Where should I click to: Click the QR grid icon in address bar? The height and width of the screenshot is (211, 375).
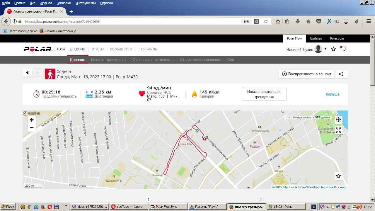coord(256,21)
